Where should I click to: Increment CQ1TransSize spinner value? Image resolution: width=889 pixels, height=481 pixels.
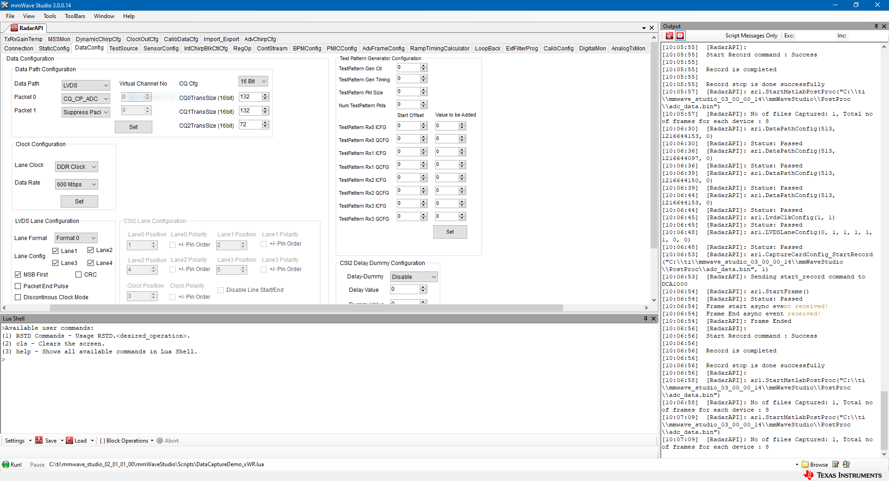tap(265, 109)
